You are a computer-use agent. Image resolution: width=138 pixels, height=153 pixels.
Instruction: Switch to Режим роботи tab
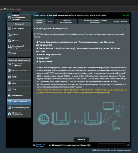tap(39, 21)
